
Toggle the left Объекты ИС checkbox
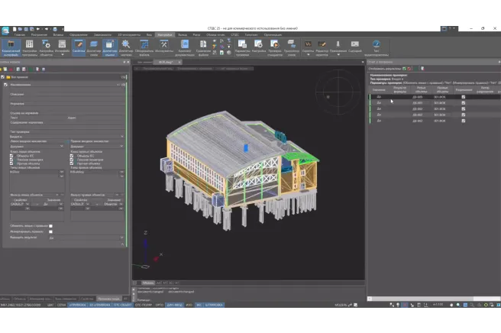(x=11, y=154)
